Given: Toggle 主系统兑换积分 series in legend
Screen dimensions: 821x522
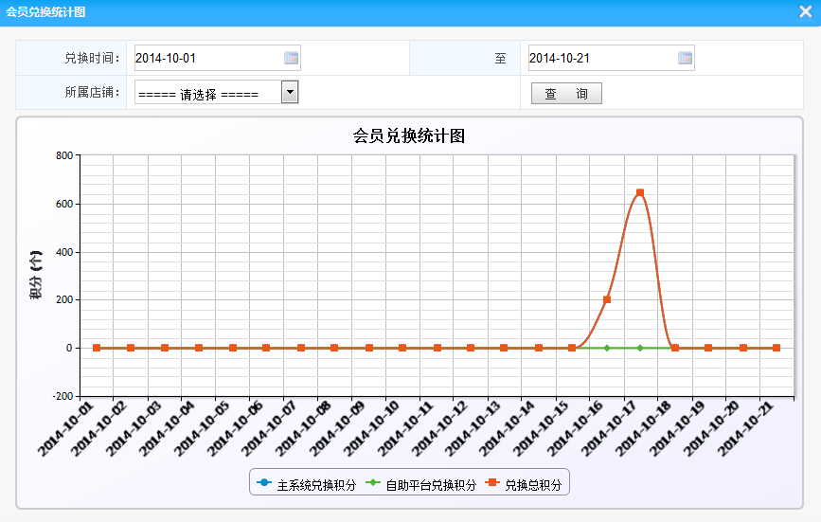Looking at the screenshot, I should coord(316,485).
